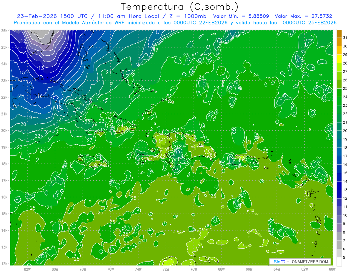The height and width of the screenshot is (273, 353).
Task: Click the green color bar segment between 23 and 24
Action: coord(339,101)
